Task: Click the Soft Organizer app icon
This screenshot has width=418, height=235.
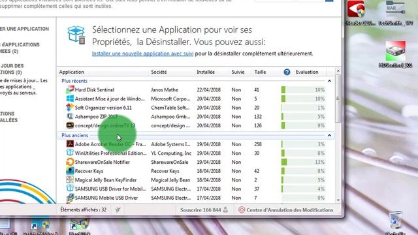Action: pos(70,108)
